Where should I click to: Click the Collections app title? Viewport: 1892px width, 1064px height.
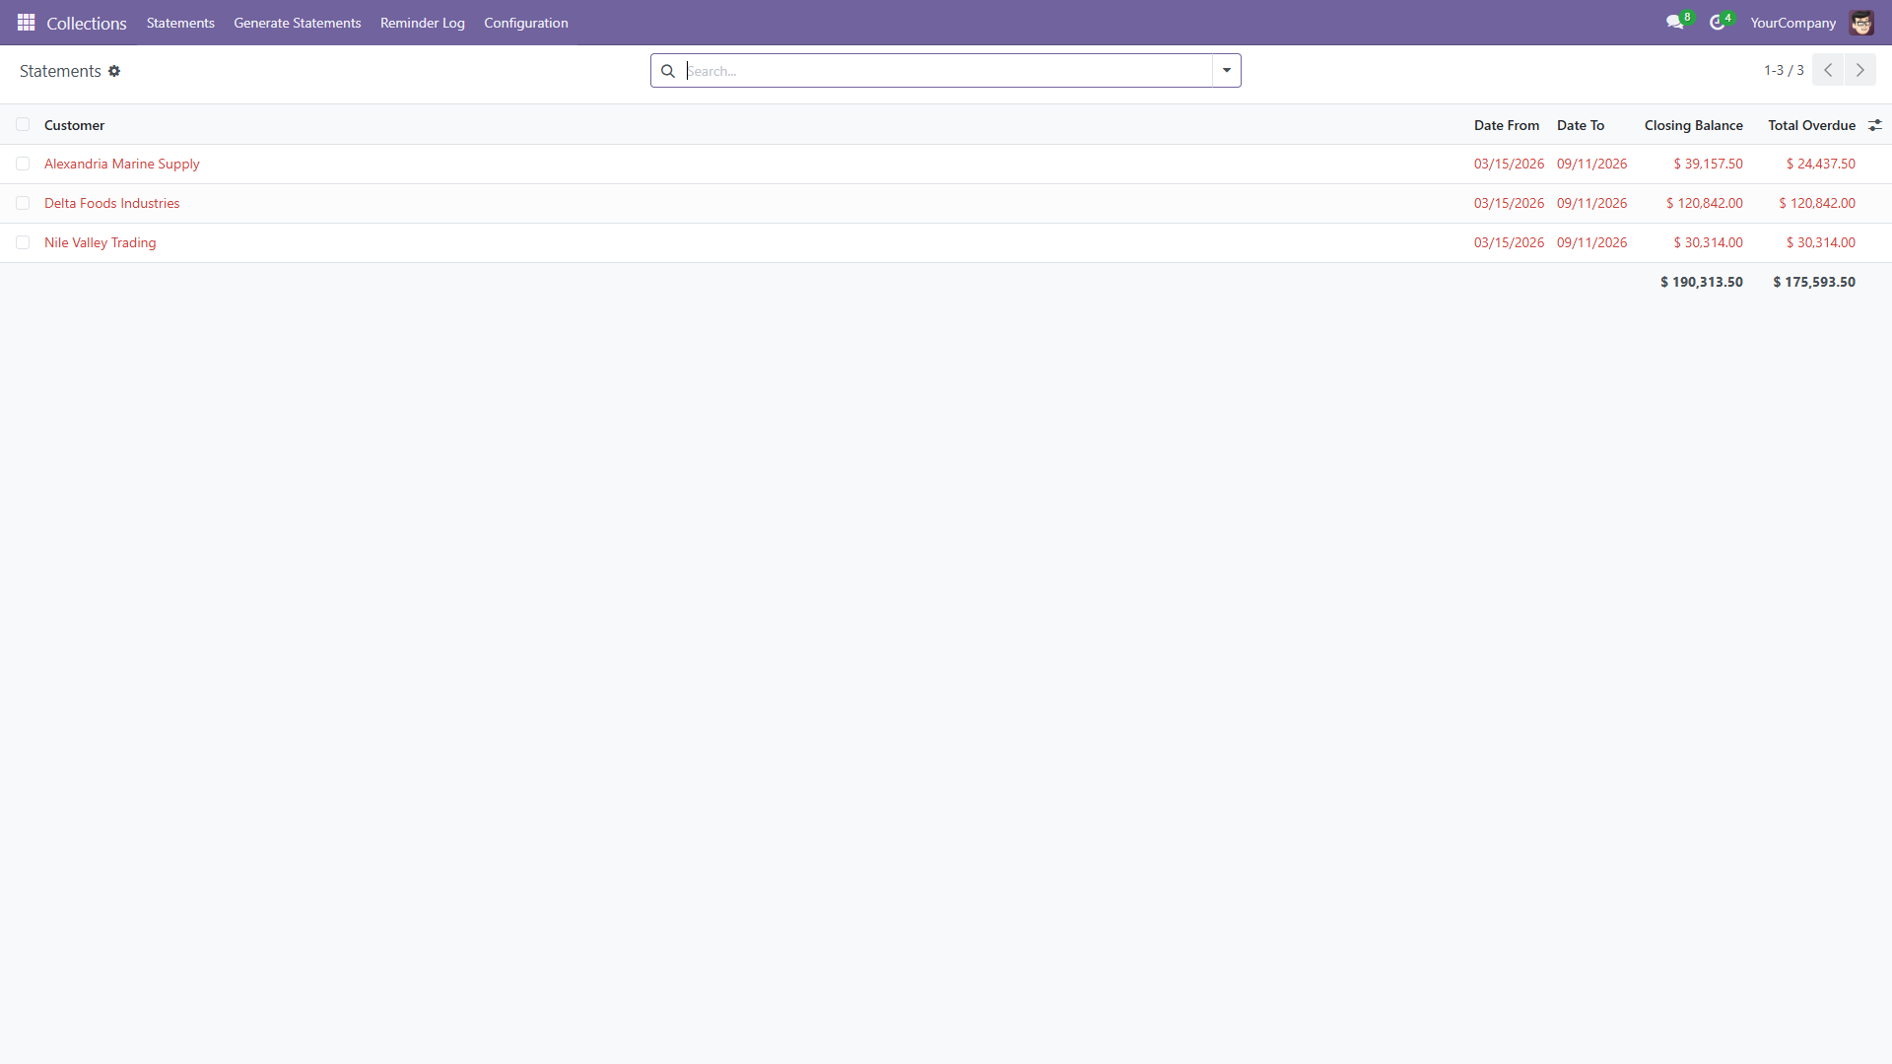click(87, 23)
